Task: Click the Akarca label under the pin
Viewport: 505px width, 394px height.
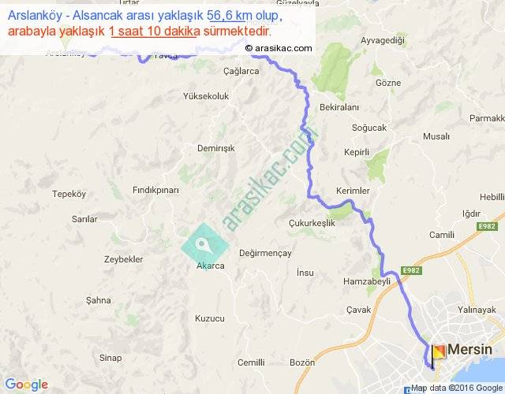Action: pos(211,266)
